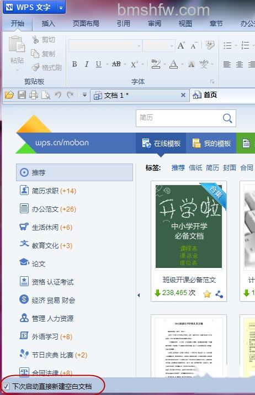Center align the text

240,64
